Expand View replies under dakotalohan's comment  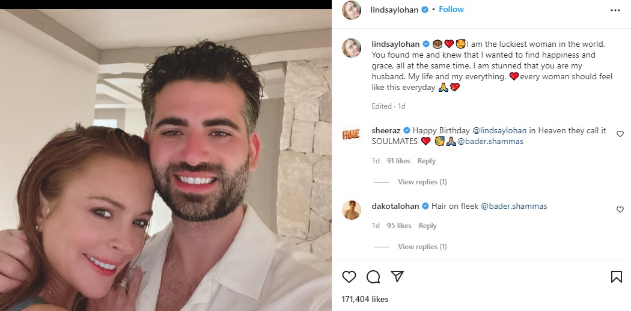point(422,246)
